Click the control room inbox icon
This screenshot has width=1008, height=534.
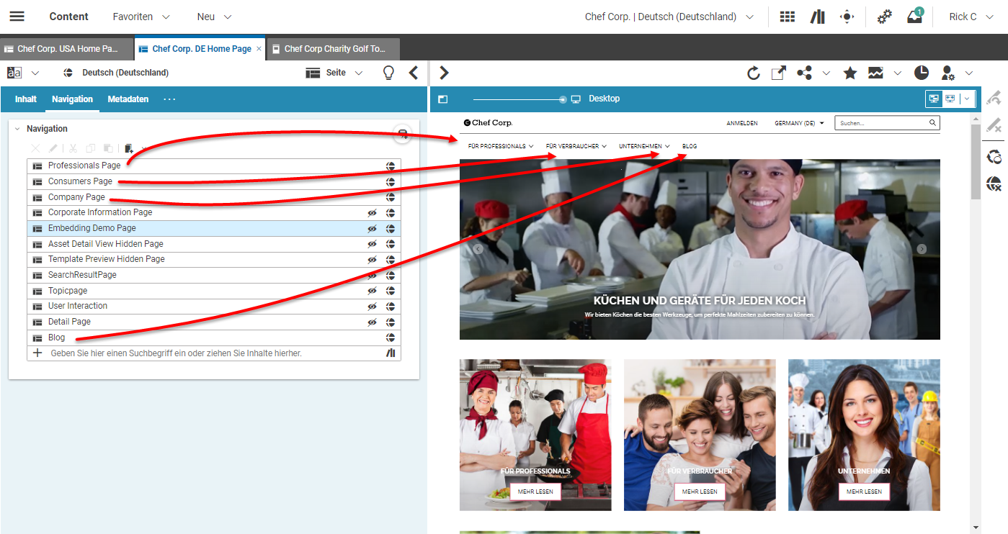(x=914, y=17)
